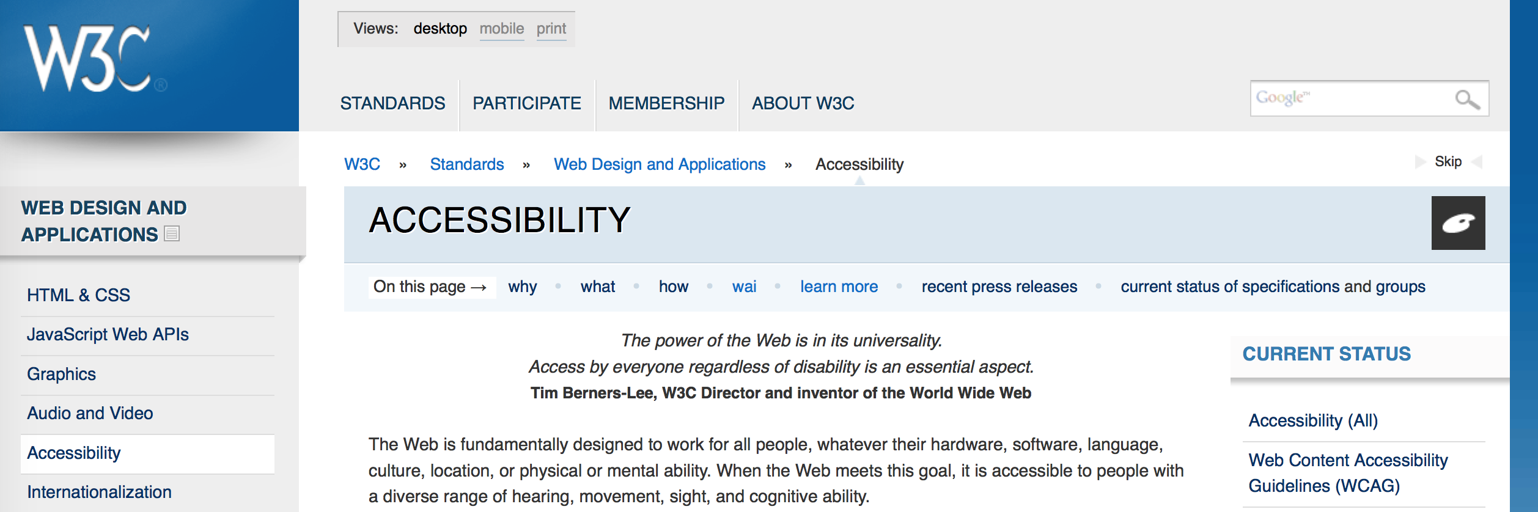The height and width of the screenshot is (512, 1538).
Task: Open the Standards main menu
Action: 392,103
